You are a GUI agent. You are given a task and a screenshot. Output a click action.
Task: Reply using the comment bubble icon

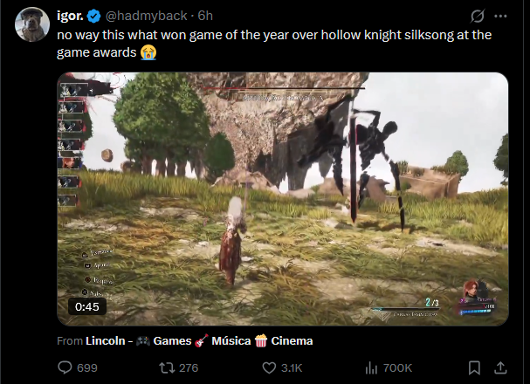point(65,367)
